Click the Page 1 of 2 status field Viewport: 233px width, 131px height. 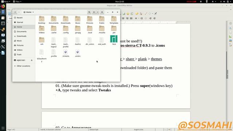(x=11, y=130)
